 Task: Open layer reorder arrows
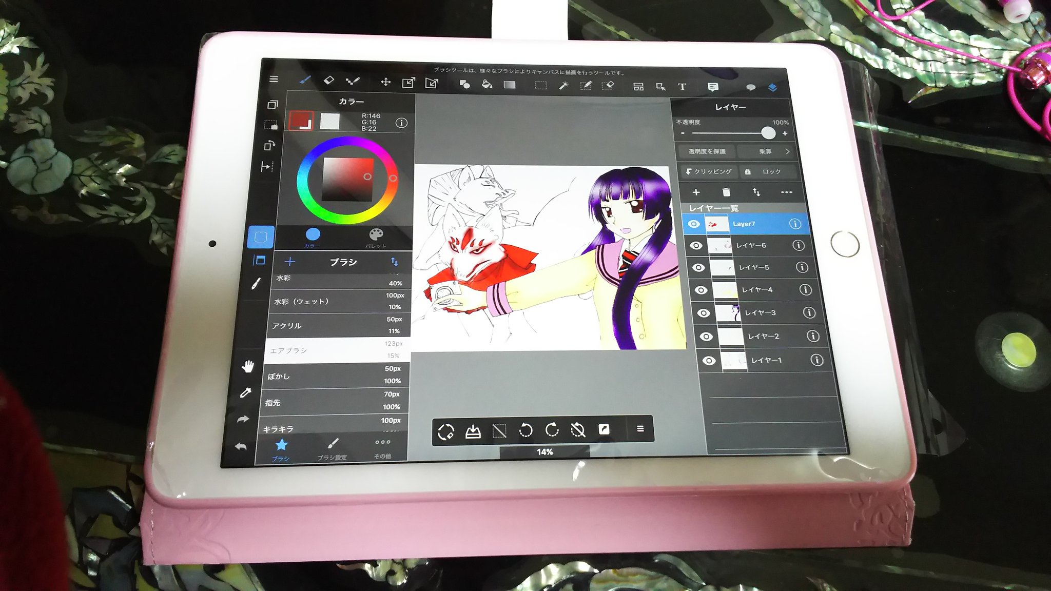tap(756, 192)
